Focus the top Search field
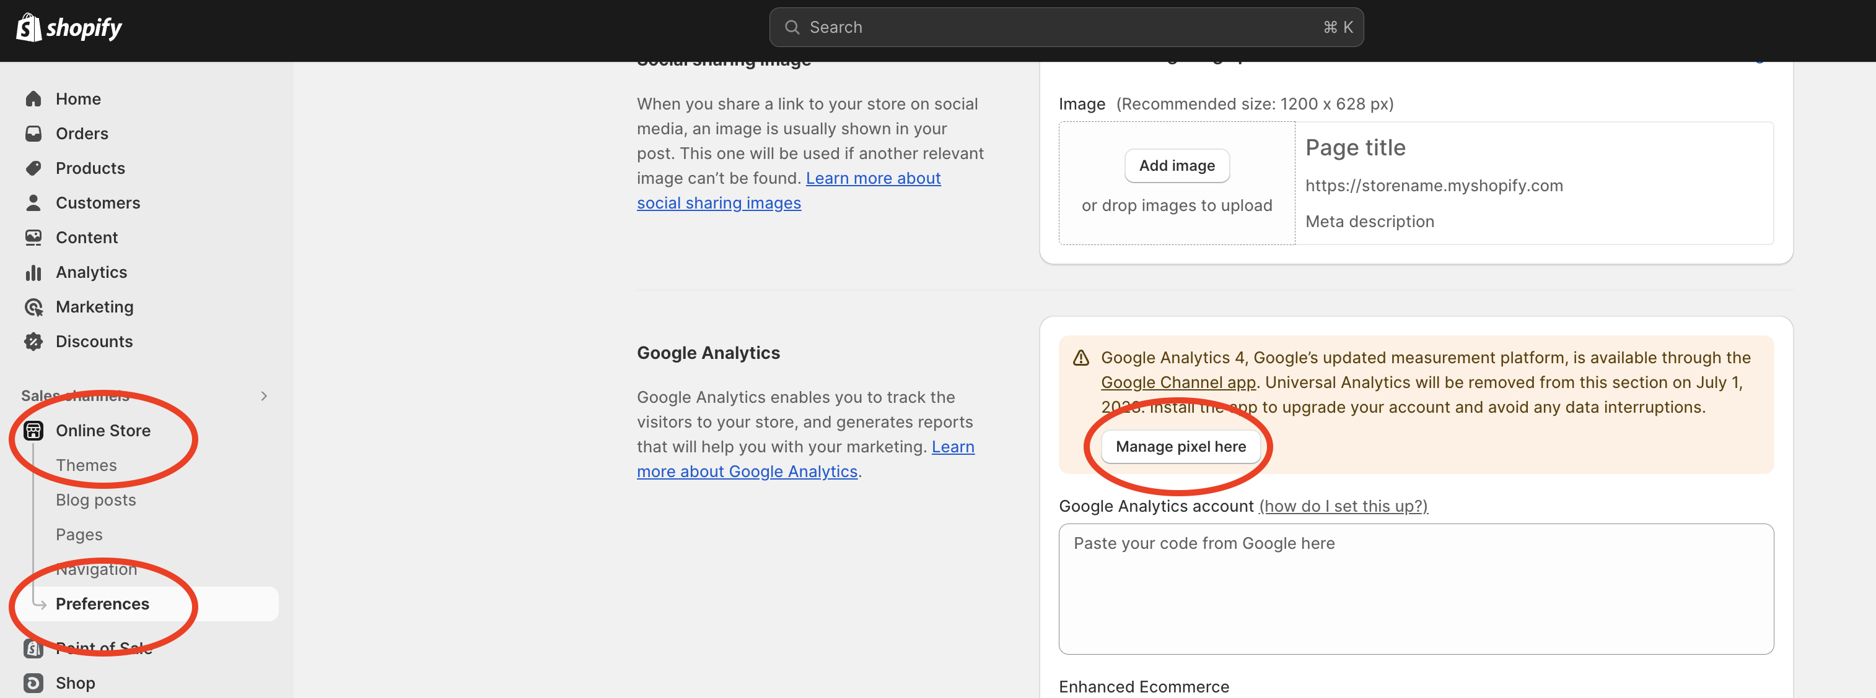 (1066, 28)
